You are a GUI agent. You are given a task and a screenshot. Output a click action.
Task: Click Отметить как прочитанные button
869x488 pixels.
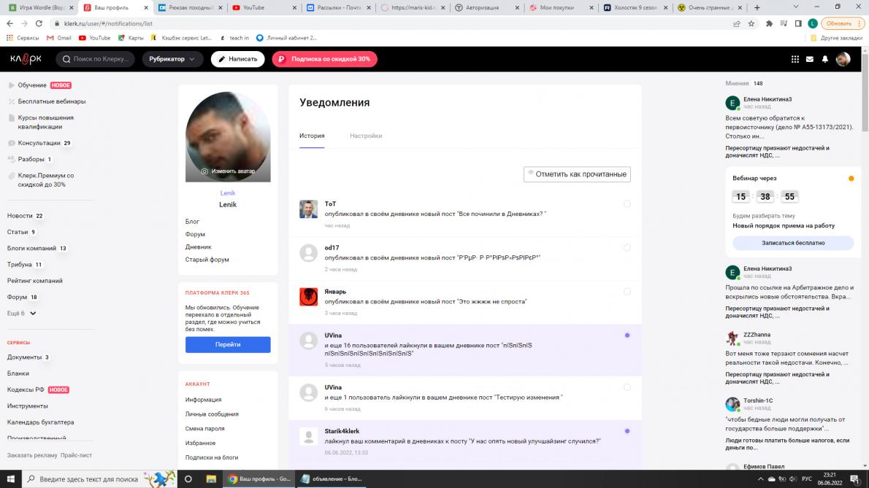tap(577, 174)
